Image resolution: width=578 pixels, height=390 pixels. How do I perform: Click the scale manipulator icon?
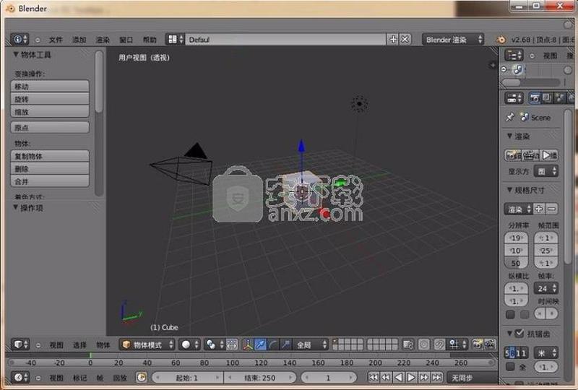[285, 344]
